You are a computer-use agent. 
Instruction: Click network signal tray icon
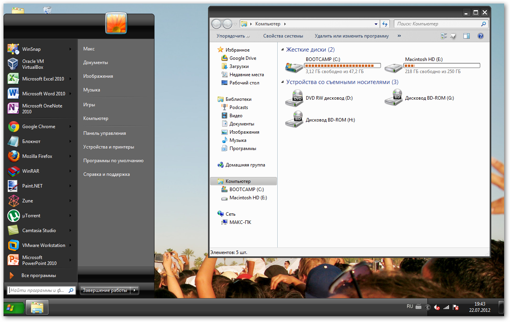pyautogui.click(x=446, y=308)
